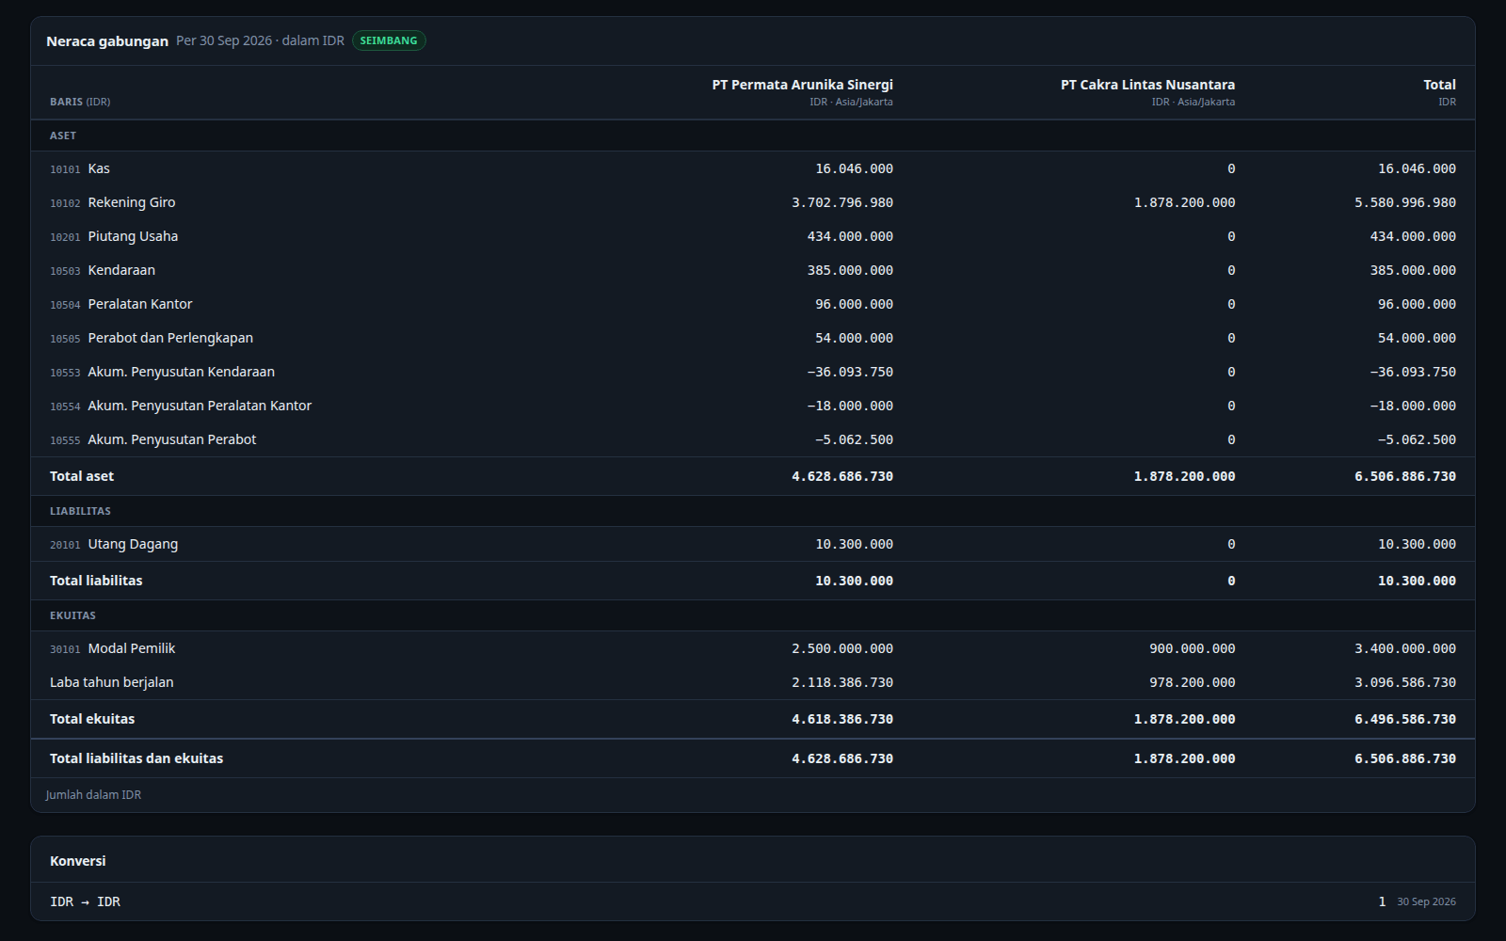The height and width of the screenshot is (941, 1506).
Task: Open the Rekening Giro account row
Action: tap(753, 202)
